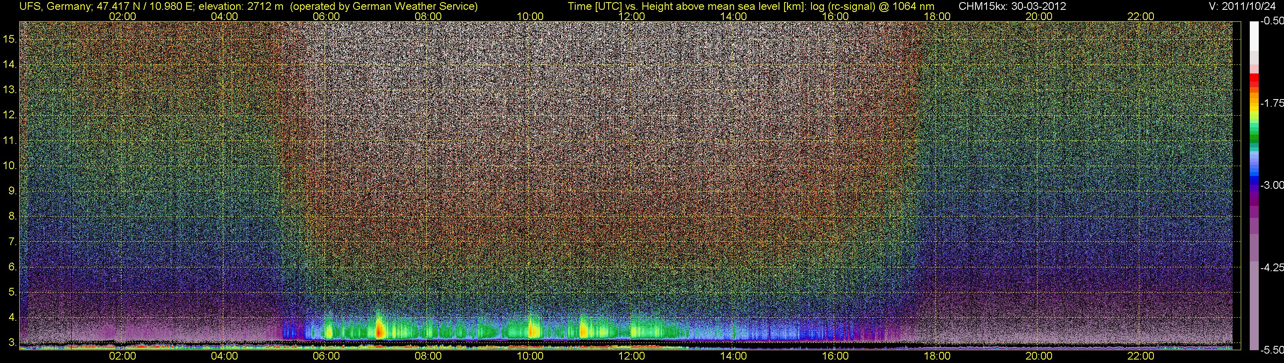1284x363 pixels.
Task: Click the 02:00 label on bottom time axis
Action: tap(122, 356)
